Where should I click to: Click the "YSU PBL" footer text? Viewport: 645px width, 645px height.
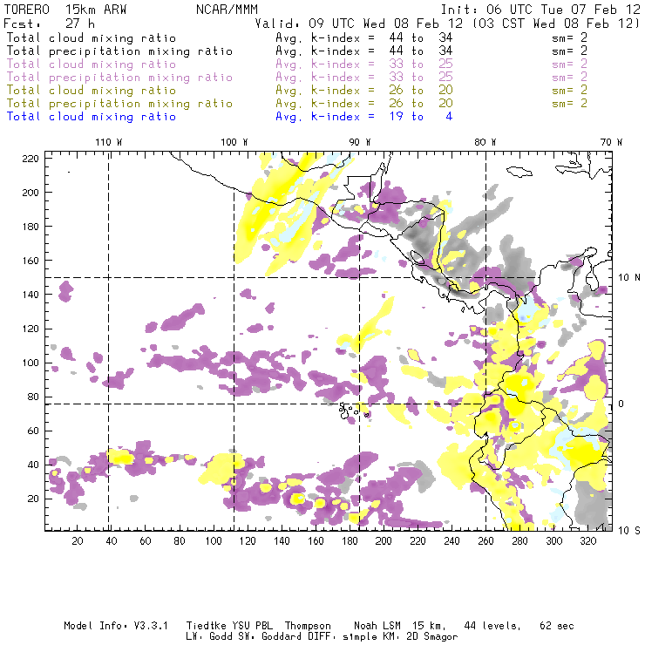pyautogui.click(x=252, y=626)
